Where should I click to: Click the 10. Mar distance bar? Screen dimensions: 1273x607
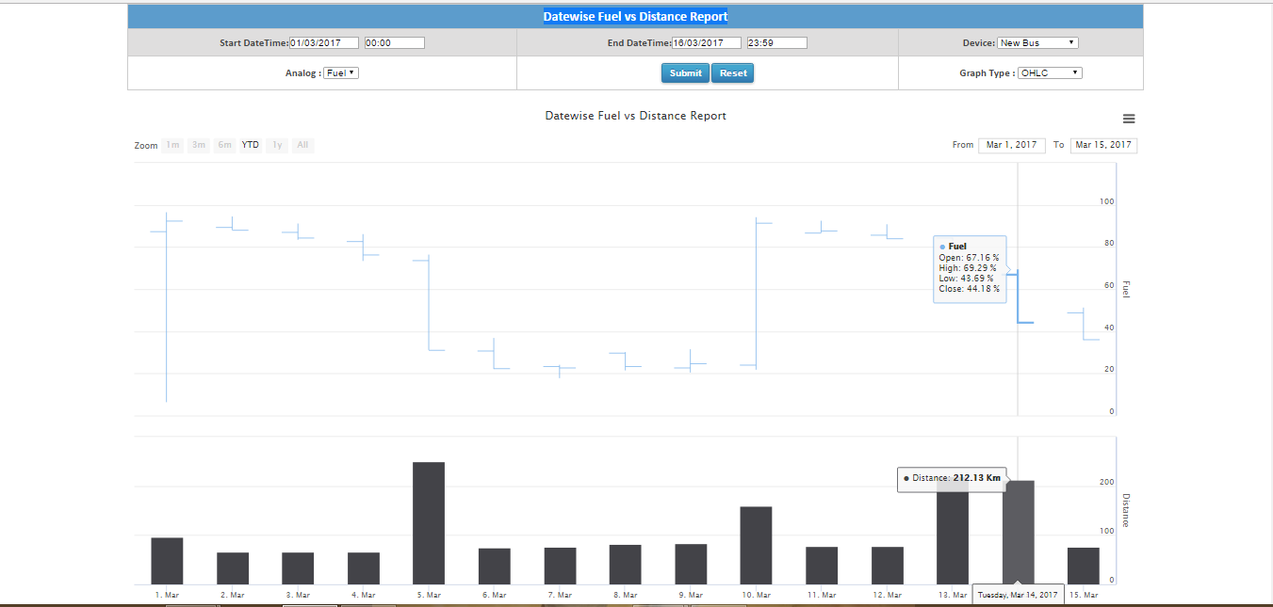756,546
